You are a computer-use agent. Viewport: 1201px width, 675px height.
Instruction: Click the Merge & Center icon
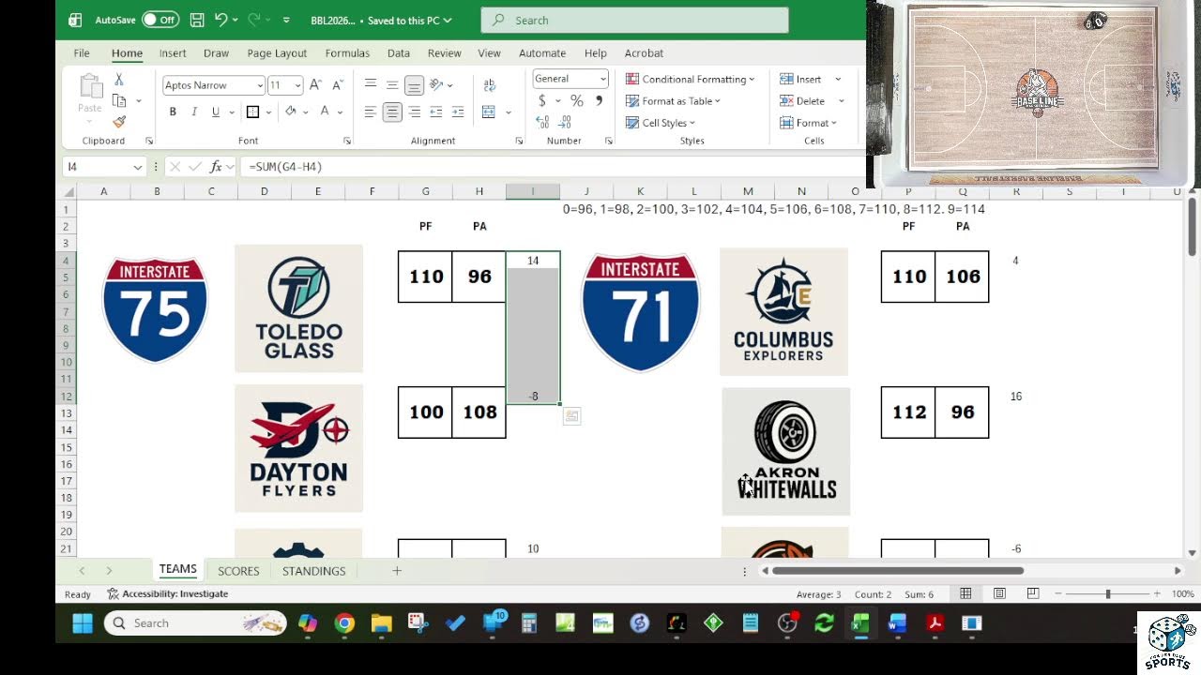coord(489,112)
